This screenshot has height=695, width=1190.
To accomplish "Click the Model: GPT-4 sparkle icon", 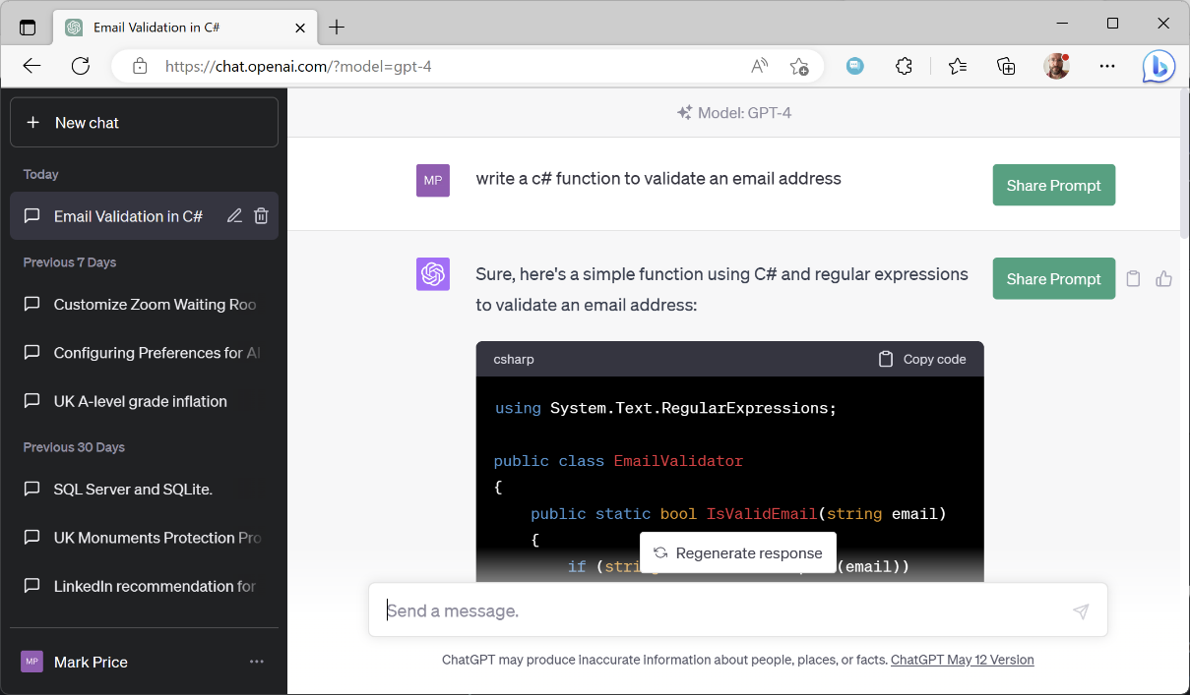I will (x=684, y=113).
